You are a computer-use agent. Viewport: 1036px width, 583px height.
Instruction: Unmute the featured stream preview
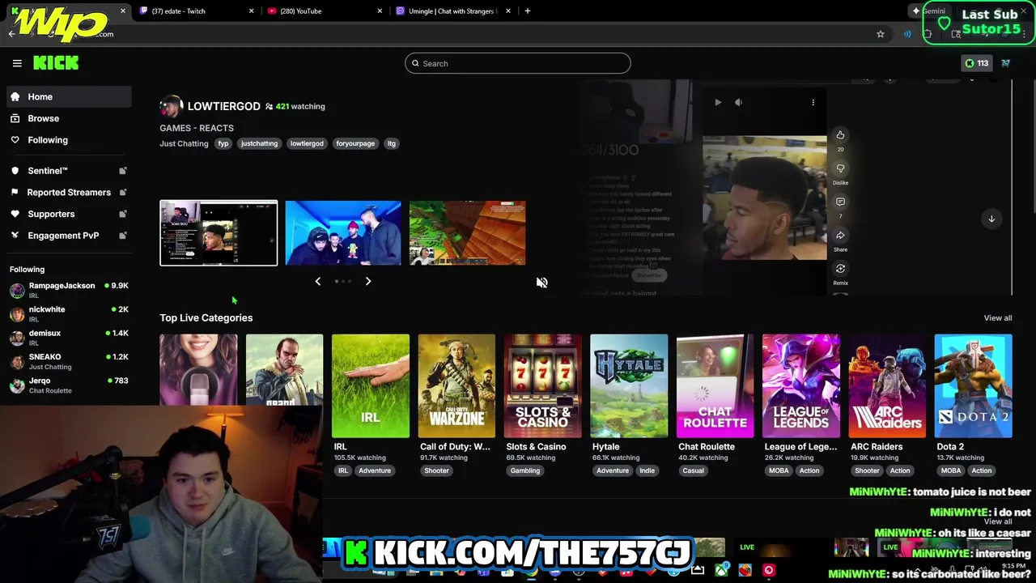(x=541, y=283)
